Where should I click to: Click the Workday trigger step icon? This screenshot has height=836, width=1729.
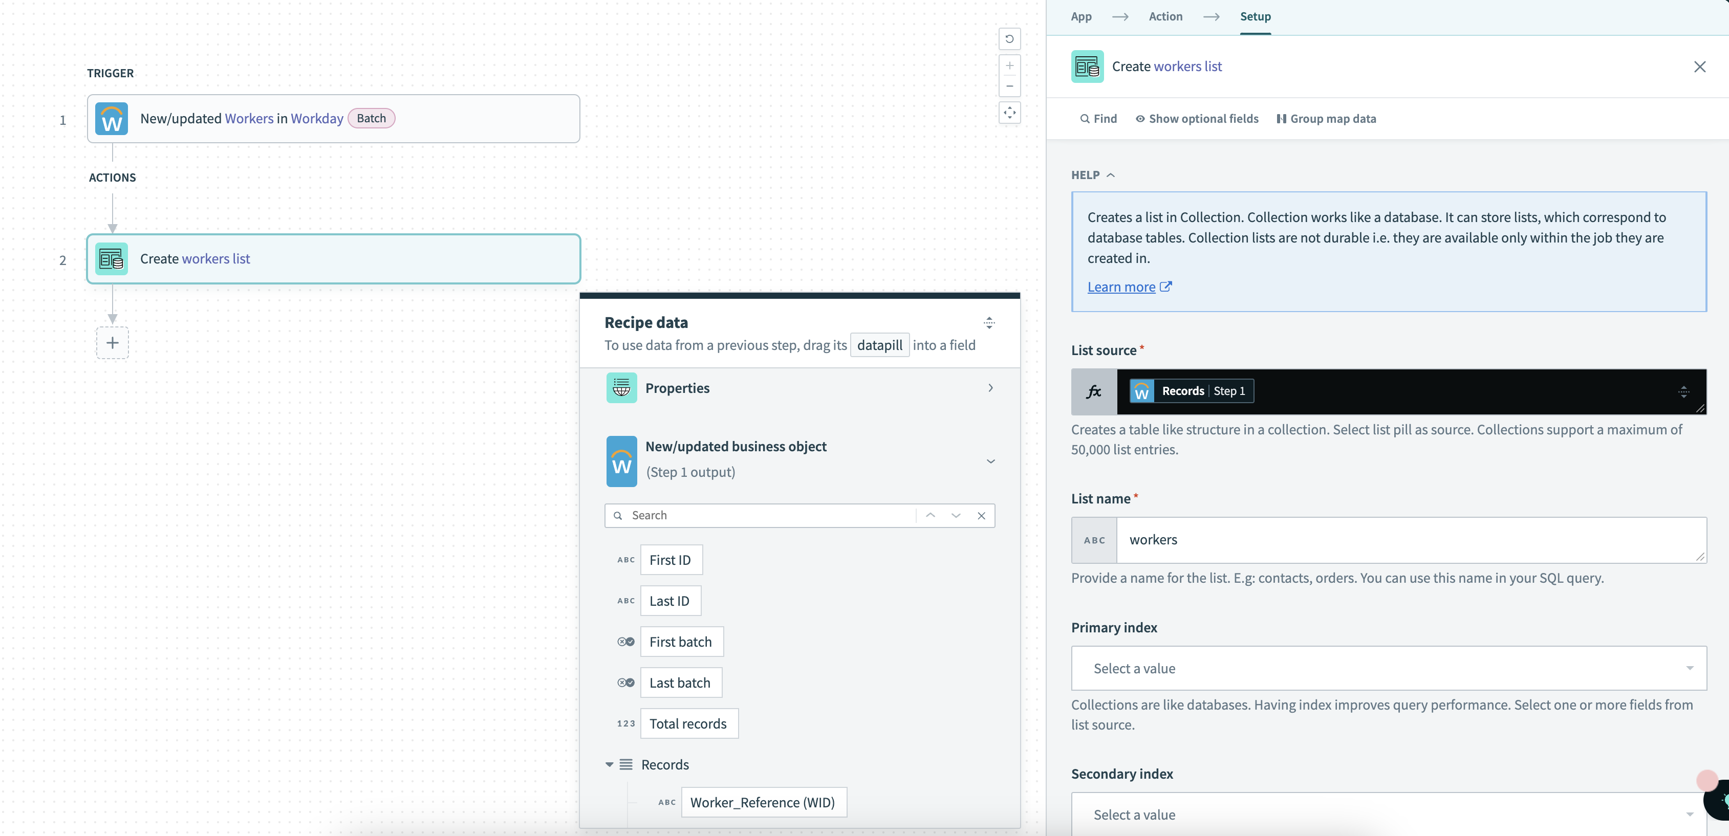click(x=112, y=119)
